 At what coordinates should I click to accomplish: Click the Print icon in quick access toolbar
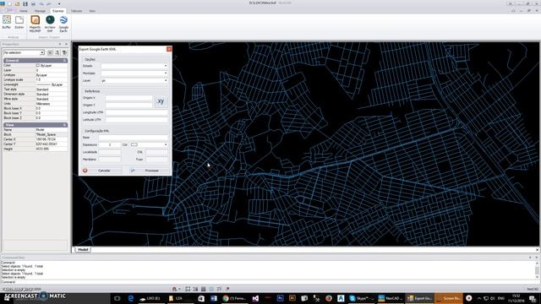[33, 3]
